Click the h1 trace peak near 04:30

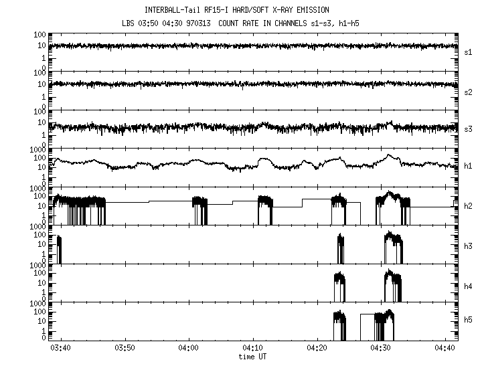(389, 156)
